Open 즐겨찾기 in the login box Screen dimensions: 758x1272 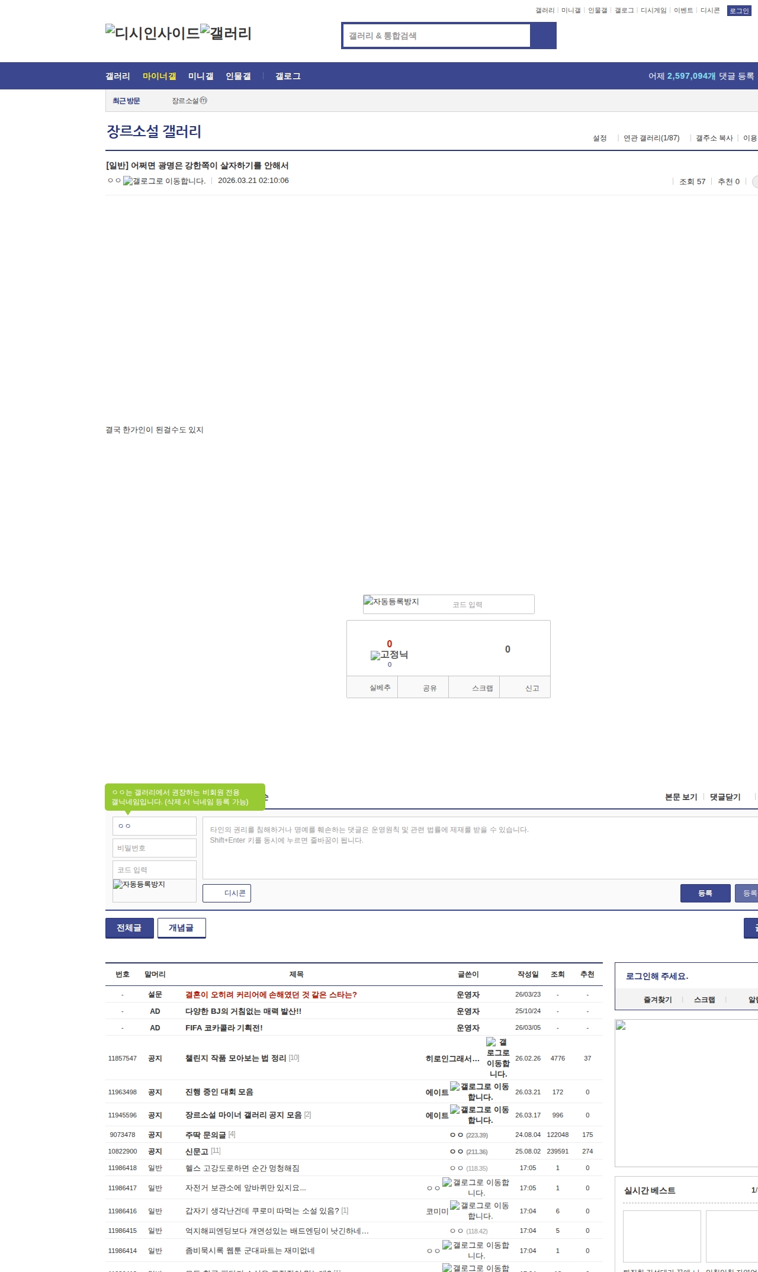coord(657,1000)
